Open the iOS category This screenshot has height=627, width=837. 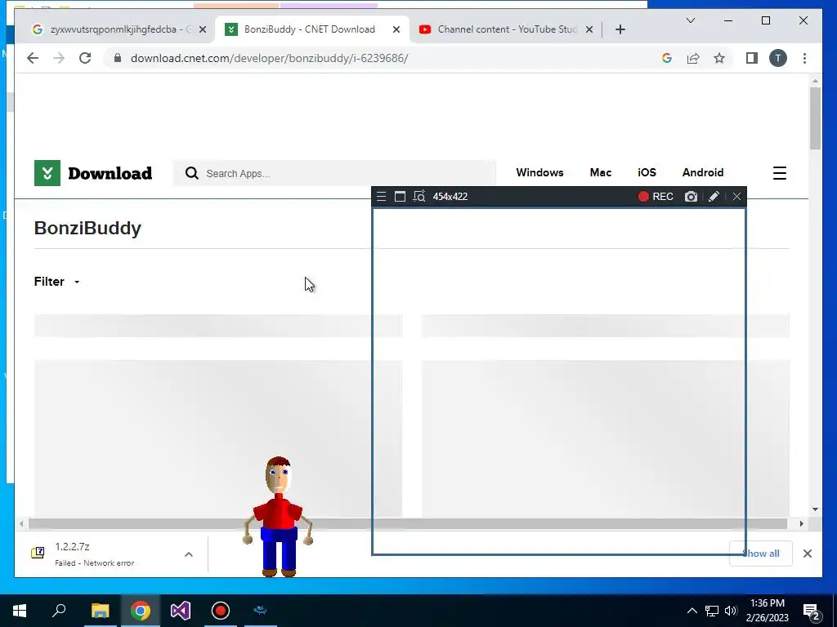click(x=647, y=172)
